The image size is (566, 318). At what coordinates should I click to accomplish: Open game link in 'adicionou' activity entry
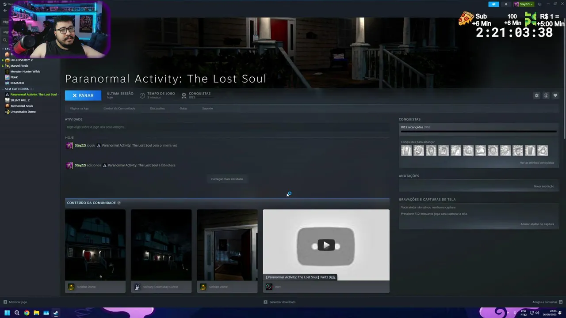point(133,165)
